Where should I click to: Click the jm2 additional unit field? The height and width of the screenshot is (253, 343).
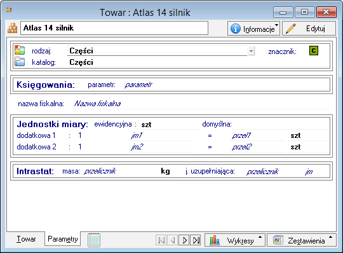pyautogui.click(x=161, y=147)
